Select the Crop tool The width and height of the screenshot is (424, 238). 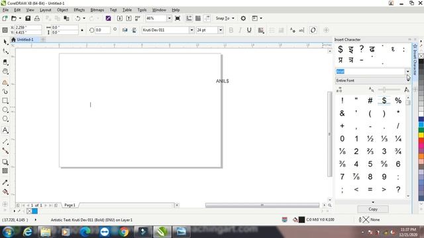click(x=5, y=62)
